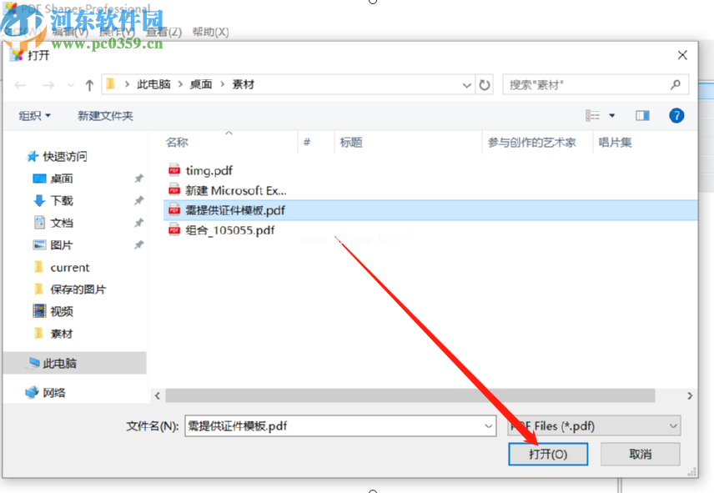Click the help question mark icon
The height and width of the screenshot is (493, 714).
[x=676, y=115]
